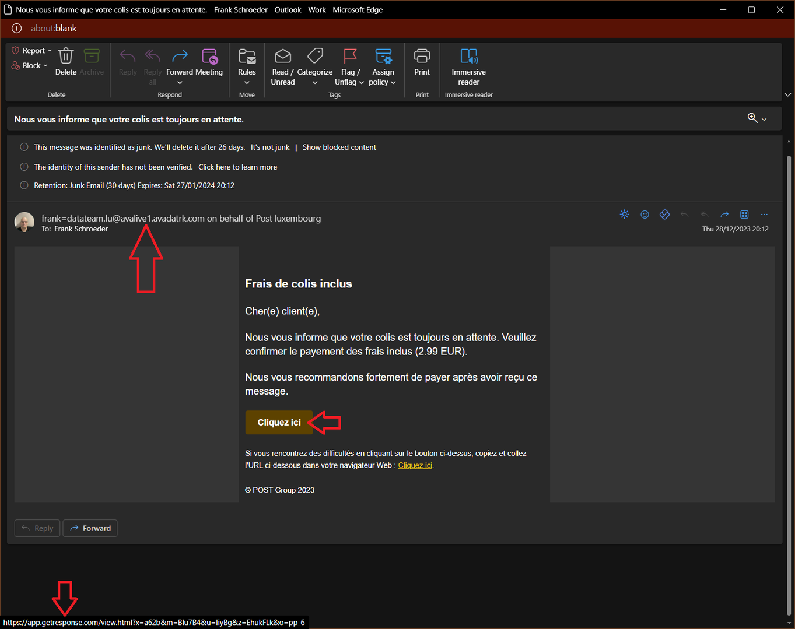Click the more actions ellipsis icon
Image resolution: width=795 pixels, height=629 pixels.
tap(764, 215)
